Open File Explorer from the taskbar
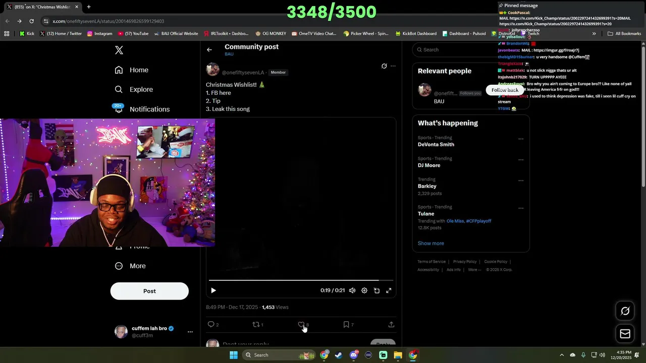 [398, 355]
